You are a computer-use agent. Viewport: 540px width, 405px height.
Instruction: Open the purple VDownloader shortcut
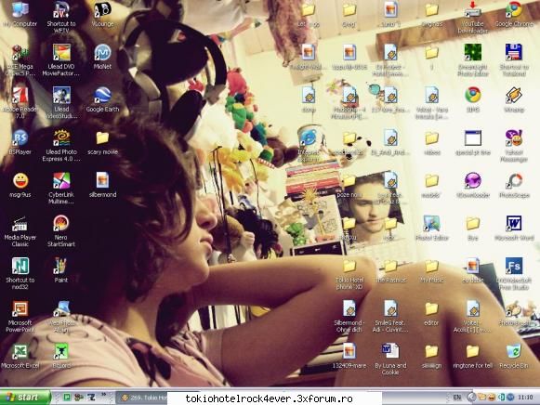point(472,185)
